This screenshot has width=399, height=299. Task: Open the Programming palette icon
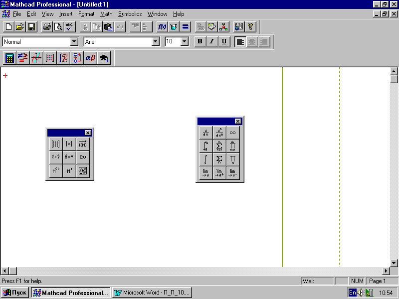point(77,58)
